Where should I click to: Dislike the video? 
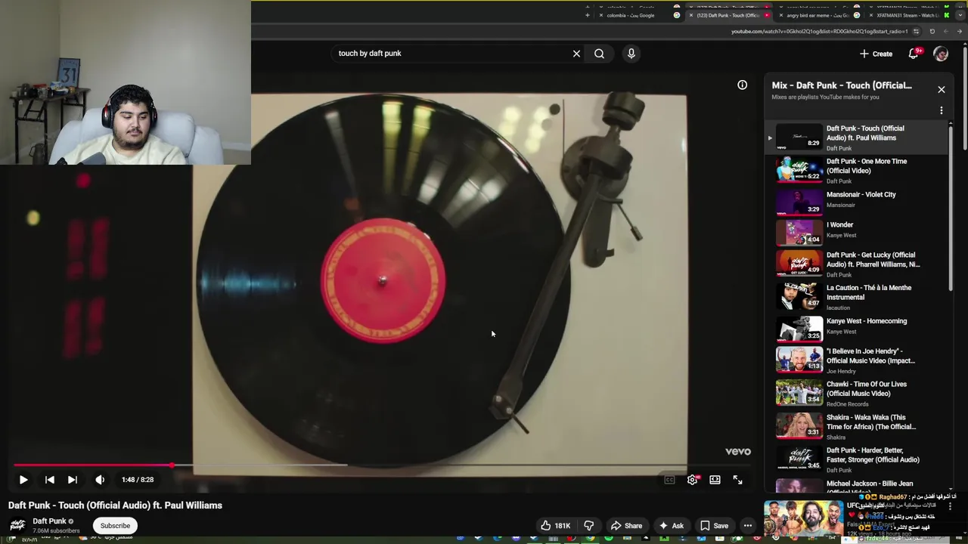pos(589,526)
